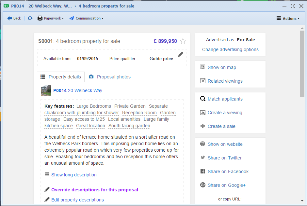
Task: Toggle the favourite star next to price
Action: click(183, 41)
